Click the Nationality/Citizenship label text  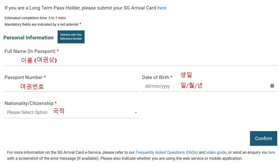(29, 103)
